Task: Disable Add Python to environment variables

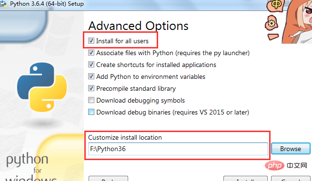Action: point(91,76)
